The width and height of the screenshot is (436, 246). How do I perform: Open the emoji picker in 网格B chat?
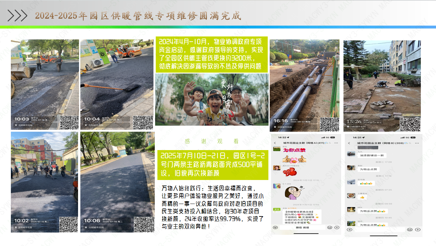coord(409,230)
